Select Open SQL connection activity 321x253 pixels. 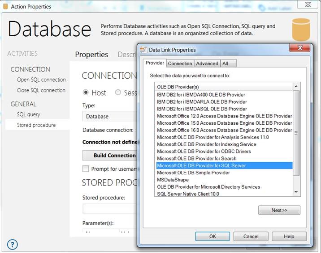pyautogui.click(x=41, y=80)
